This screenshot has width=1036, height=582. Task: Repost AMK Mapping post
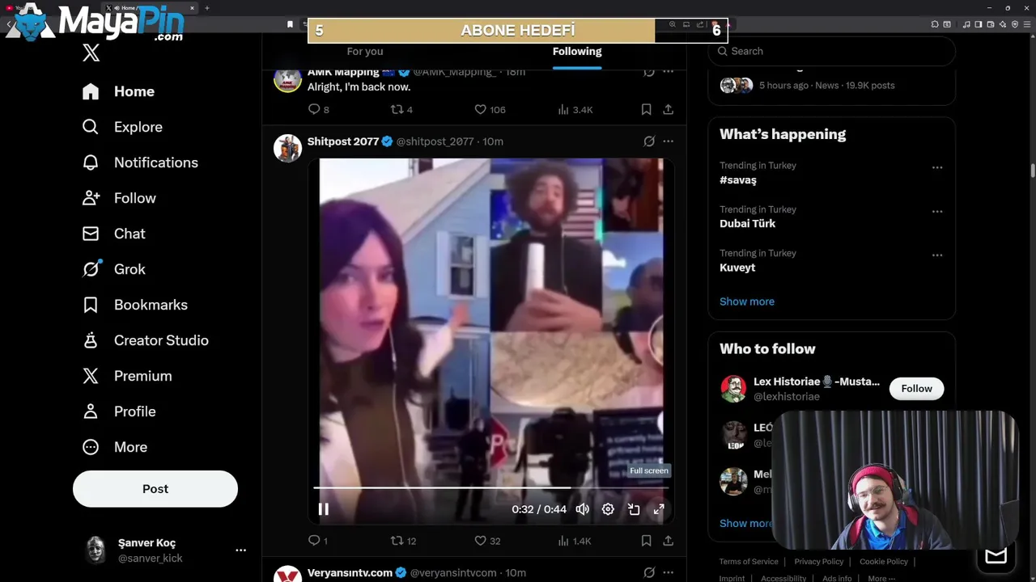coord(401,109)
